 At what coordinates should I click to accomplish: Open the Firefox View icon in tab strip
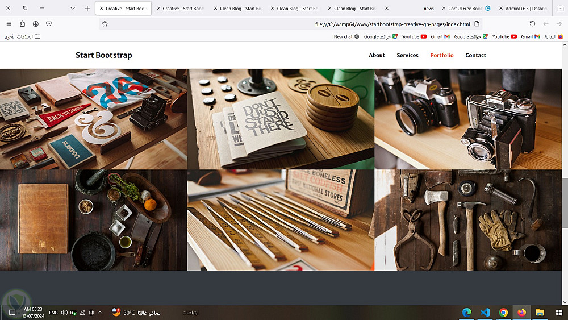[x=560, y=9]
